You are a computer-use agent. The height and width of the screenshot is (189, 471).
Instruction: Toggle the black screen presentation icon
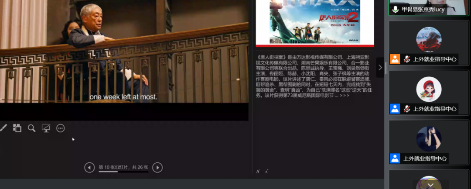tap(46, 128)
